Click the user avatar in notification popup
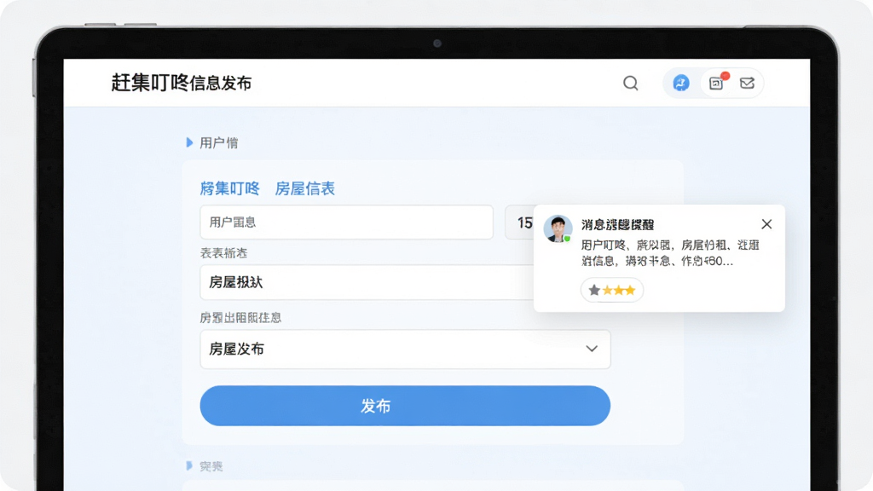 pyautogui.click(x=558, y=228)
